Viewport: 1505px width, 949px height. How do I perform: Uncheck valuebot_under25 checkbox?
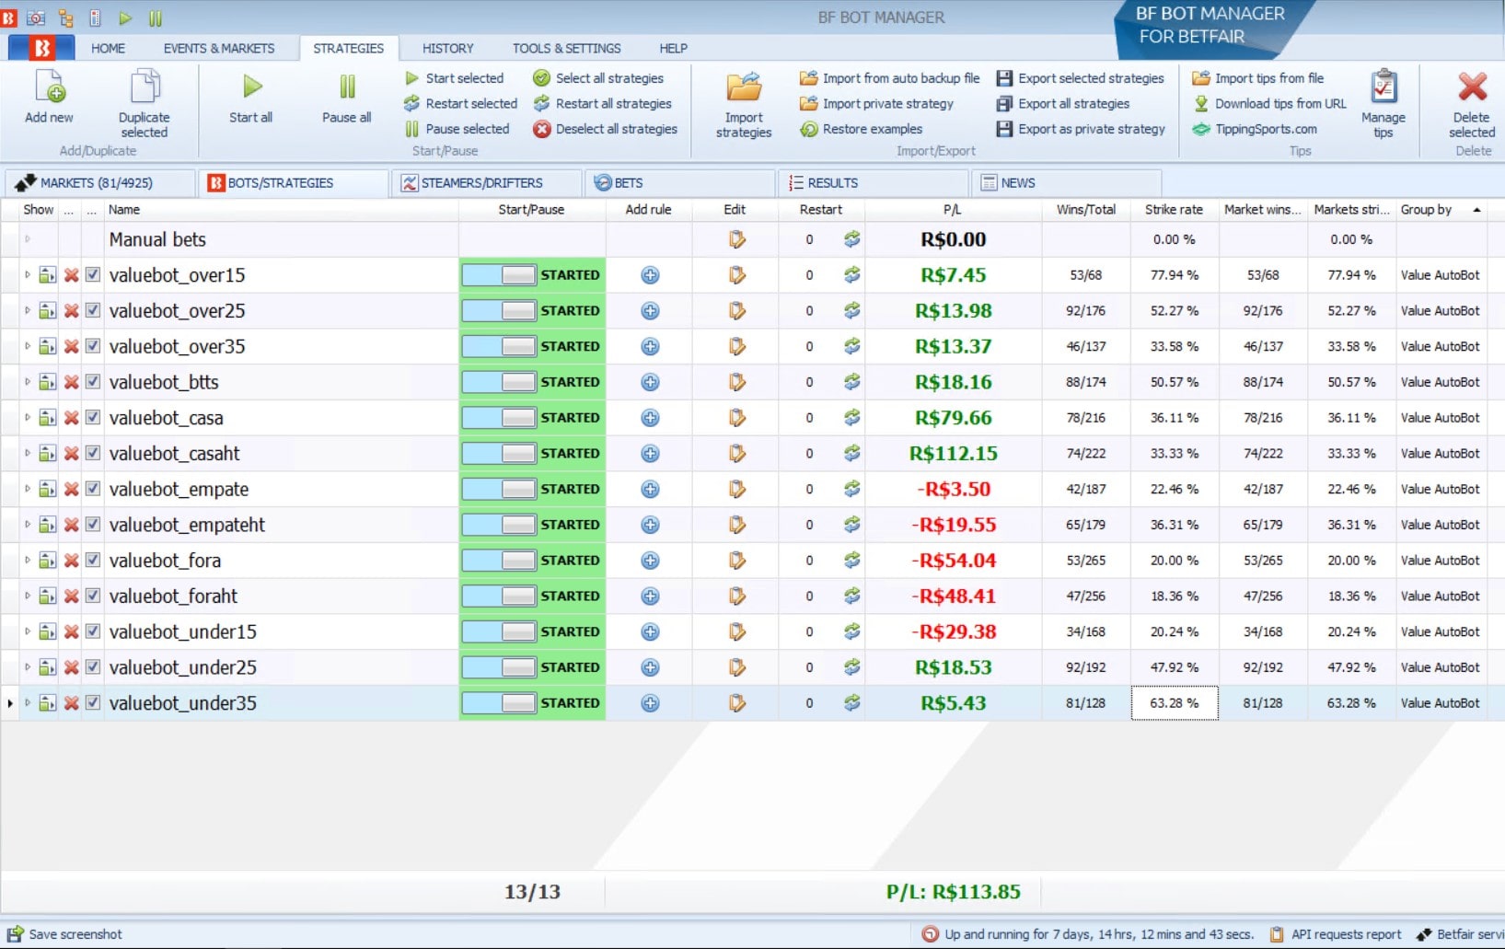pos(93,666)
